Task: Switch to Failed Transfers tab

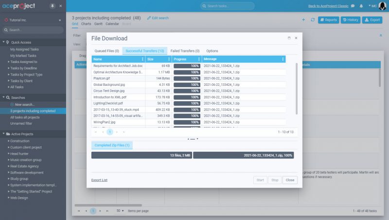Action: pyautogui.click(x=185, y=51)
